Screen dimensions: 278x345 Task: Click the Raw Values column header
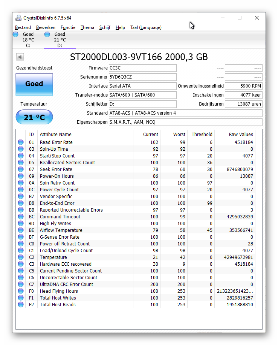point(241,135)
